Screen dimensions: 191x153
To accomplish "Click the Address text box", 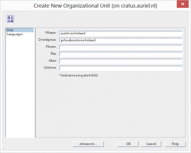I will click(121, 68).
